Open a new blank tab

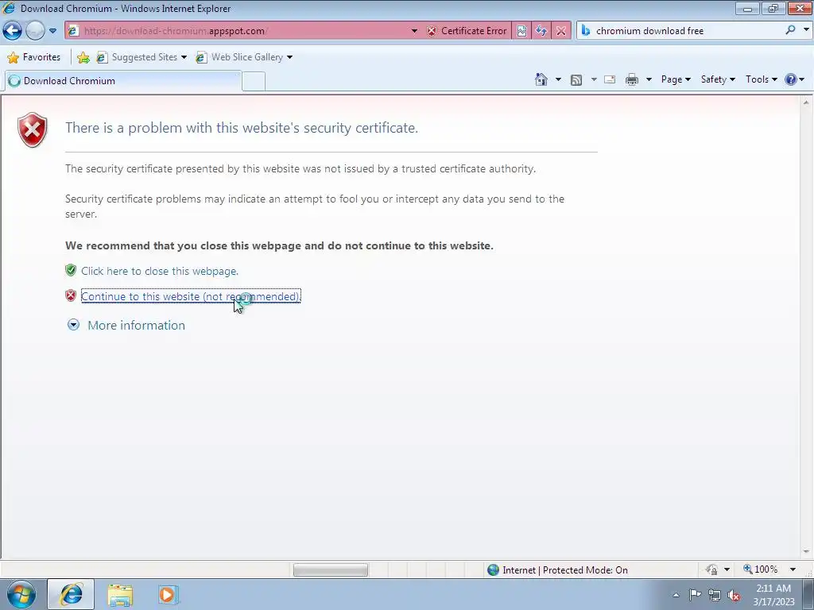(254, 82)
